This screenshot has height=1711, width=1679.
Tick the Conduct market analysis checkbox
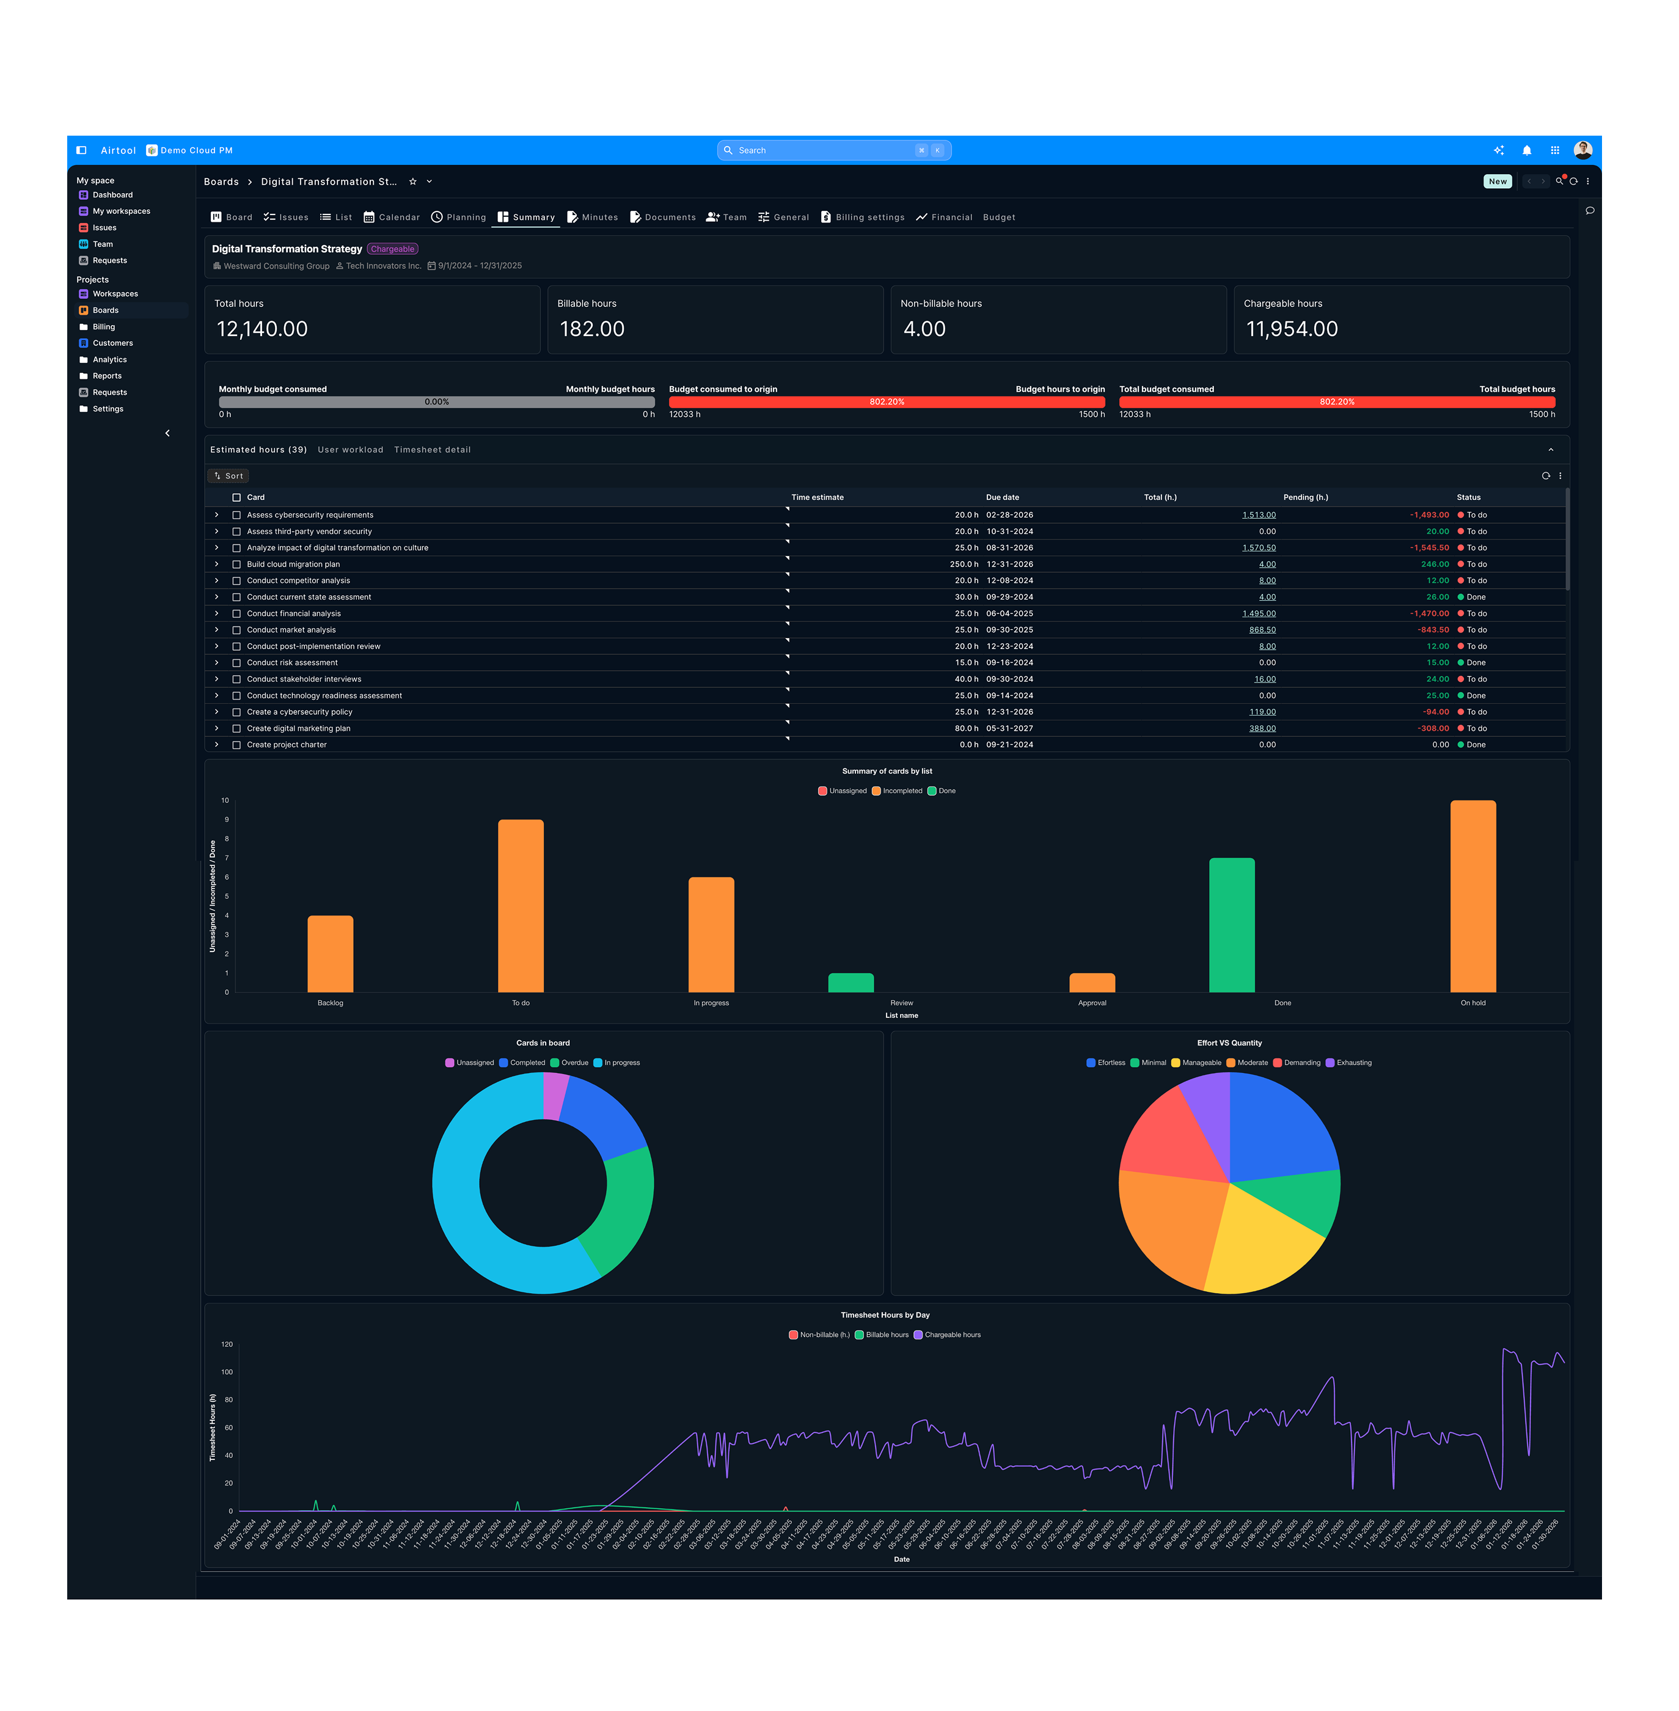click(236, 630)
